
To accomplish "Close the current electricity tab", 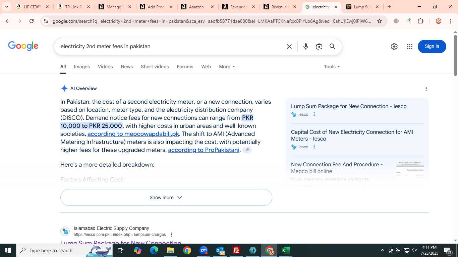I will coord(336,7).
